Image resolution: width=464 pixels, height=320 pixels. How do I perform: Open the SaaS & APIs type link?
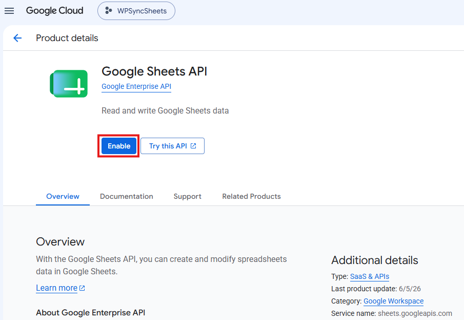(370, 276)
